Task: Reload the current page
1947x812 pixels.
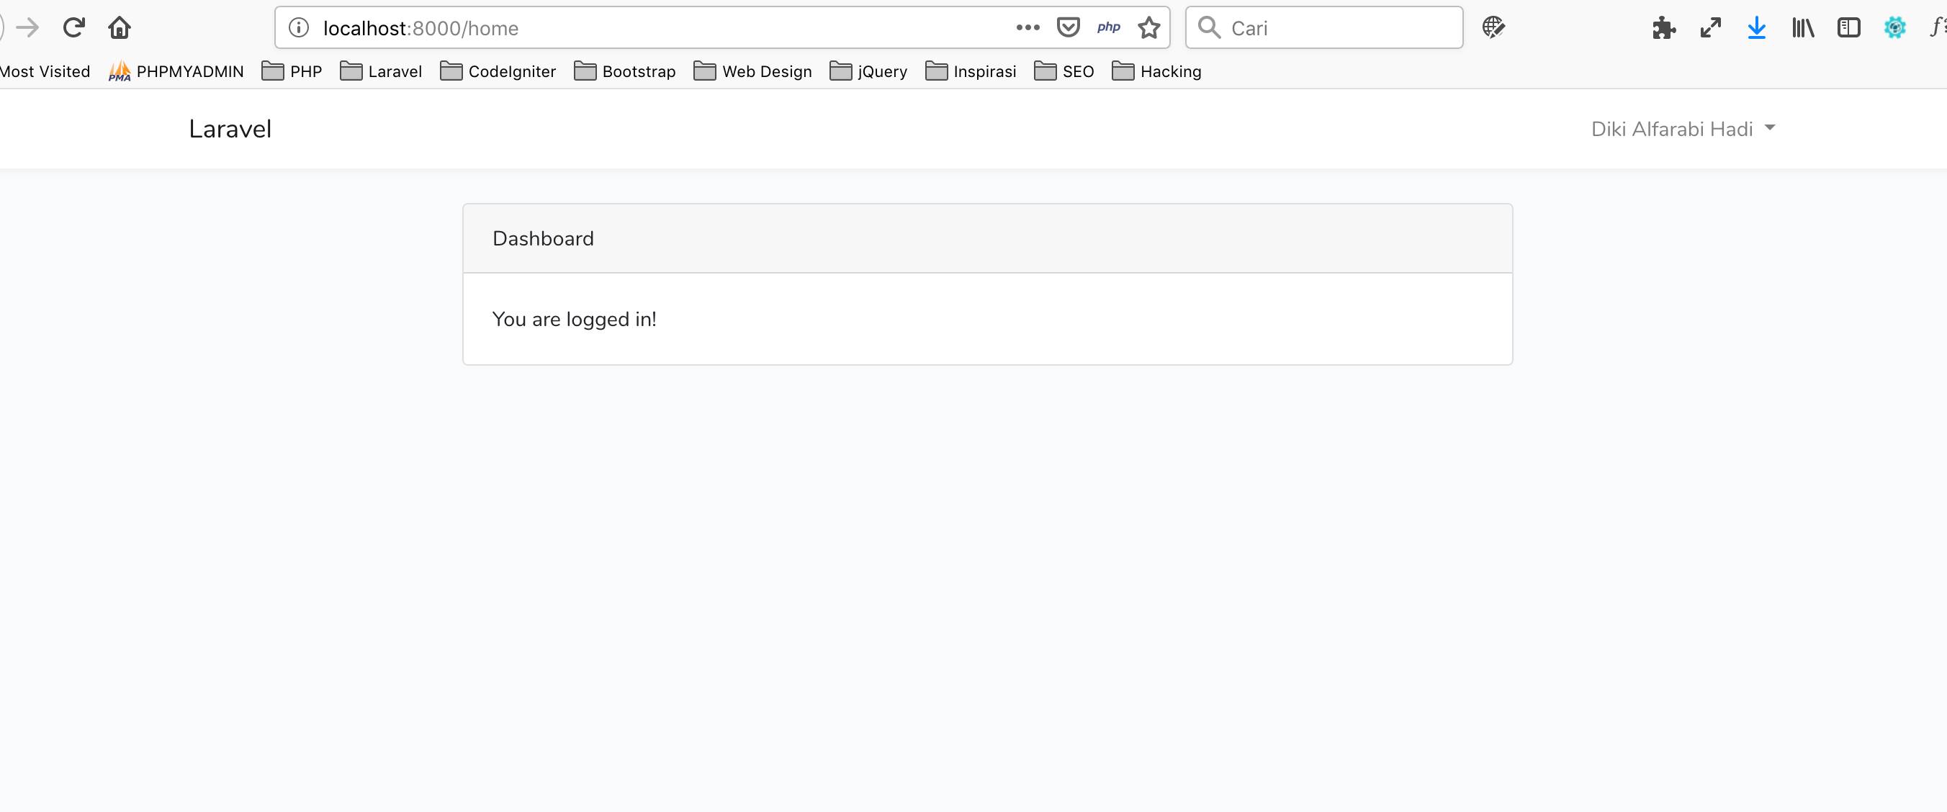Action: 73,27
